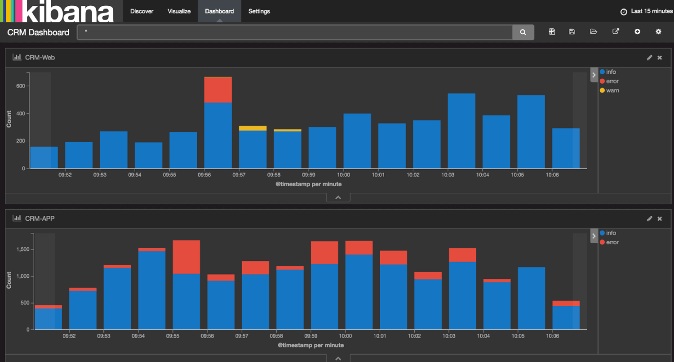Edit the CRM-Web panel with the pencil icon
Viewport: 674px width, 362px height.
(x=649, y=58)
